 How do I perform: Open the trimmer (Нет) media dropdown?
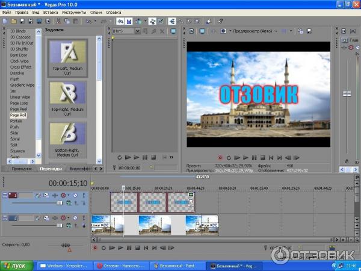138,31
